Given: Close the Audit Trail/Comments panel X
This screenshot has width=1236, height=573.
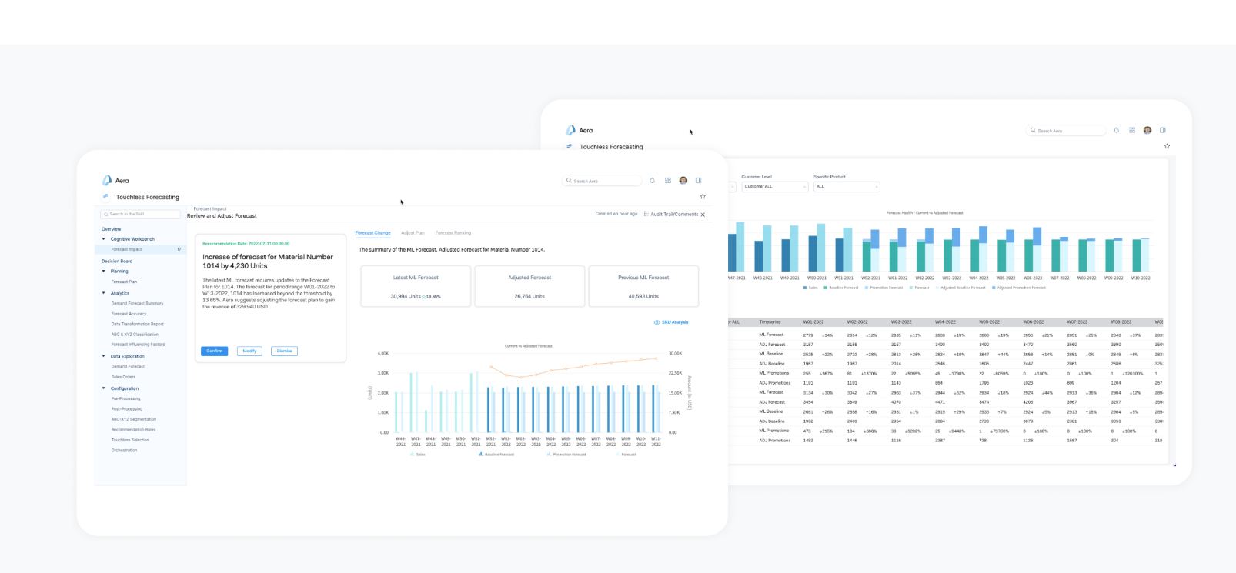Looking at the screenshot, I should pos(703,215).
